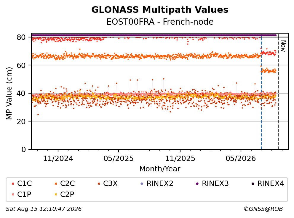
Task: Click the RINEX2 legend dot
Action: click(x=142, y=184)
